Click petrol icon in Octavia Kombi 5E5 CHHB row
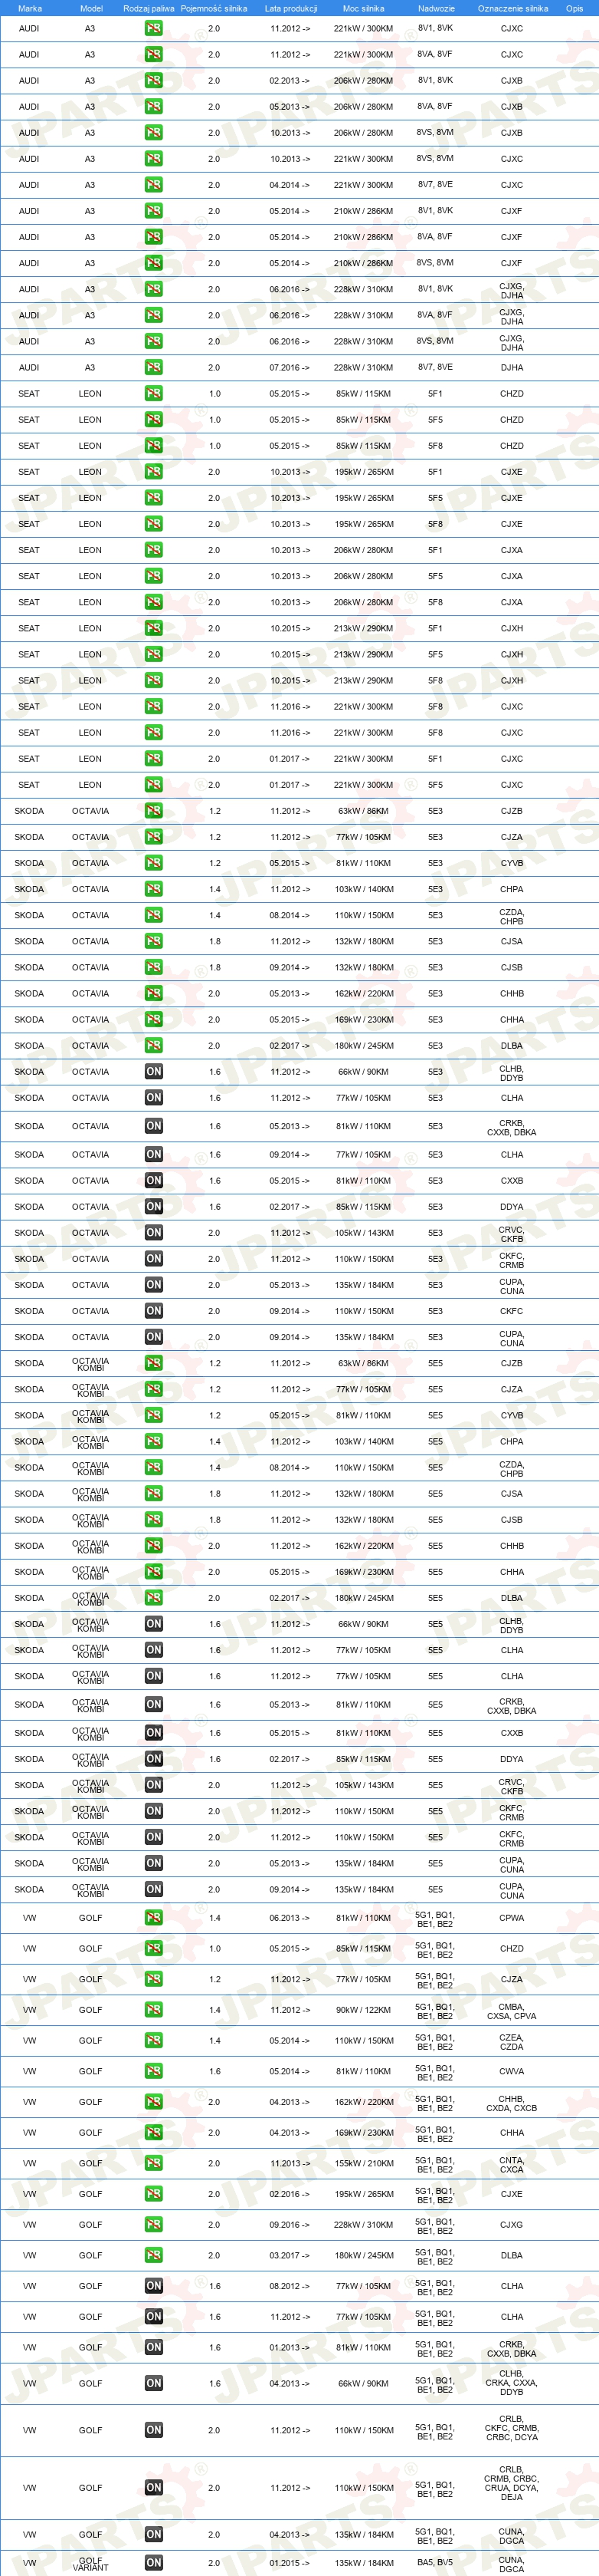Screen dimensions: 599x2576 point(154,1546)
